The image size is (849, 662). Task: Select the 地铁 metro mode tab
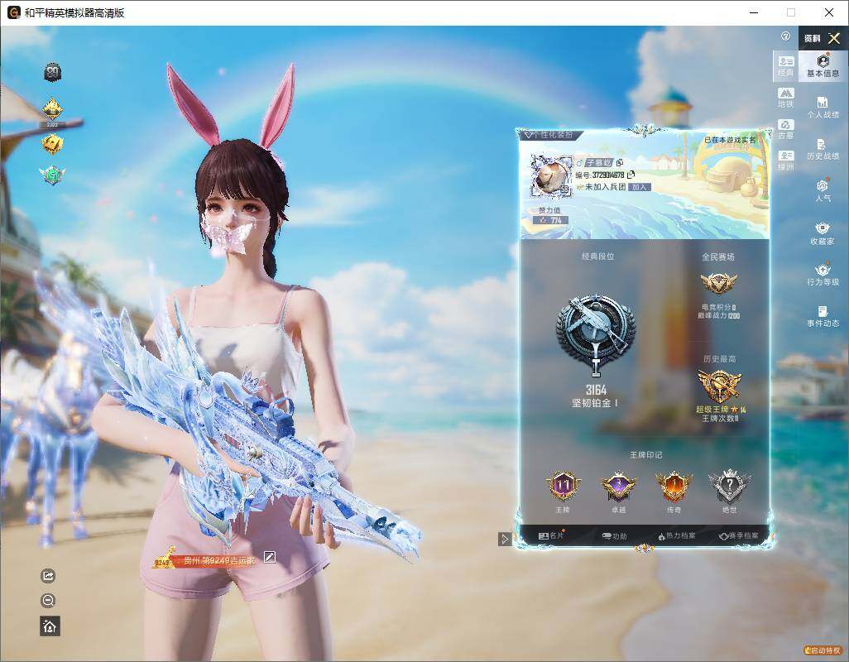tap(785, 98)
